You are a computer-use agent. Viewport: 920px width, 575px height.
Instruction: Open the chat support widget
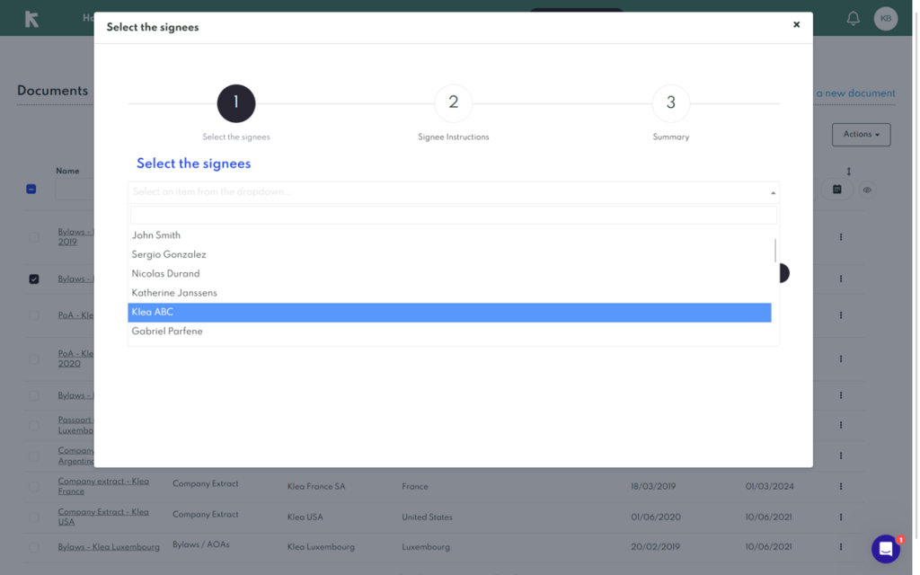[x=885, y=548]
